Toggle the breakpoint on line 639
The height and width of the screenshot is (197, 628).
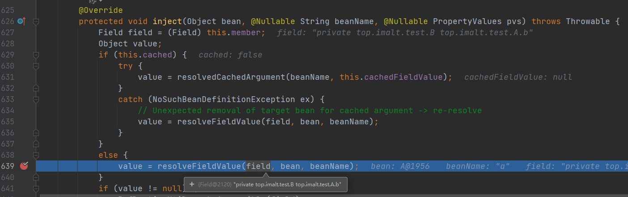(x=24, y=166)
